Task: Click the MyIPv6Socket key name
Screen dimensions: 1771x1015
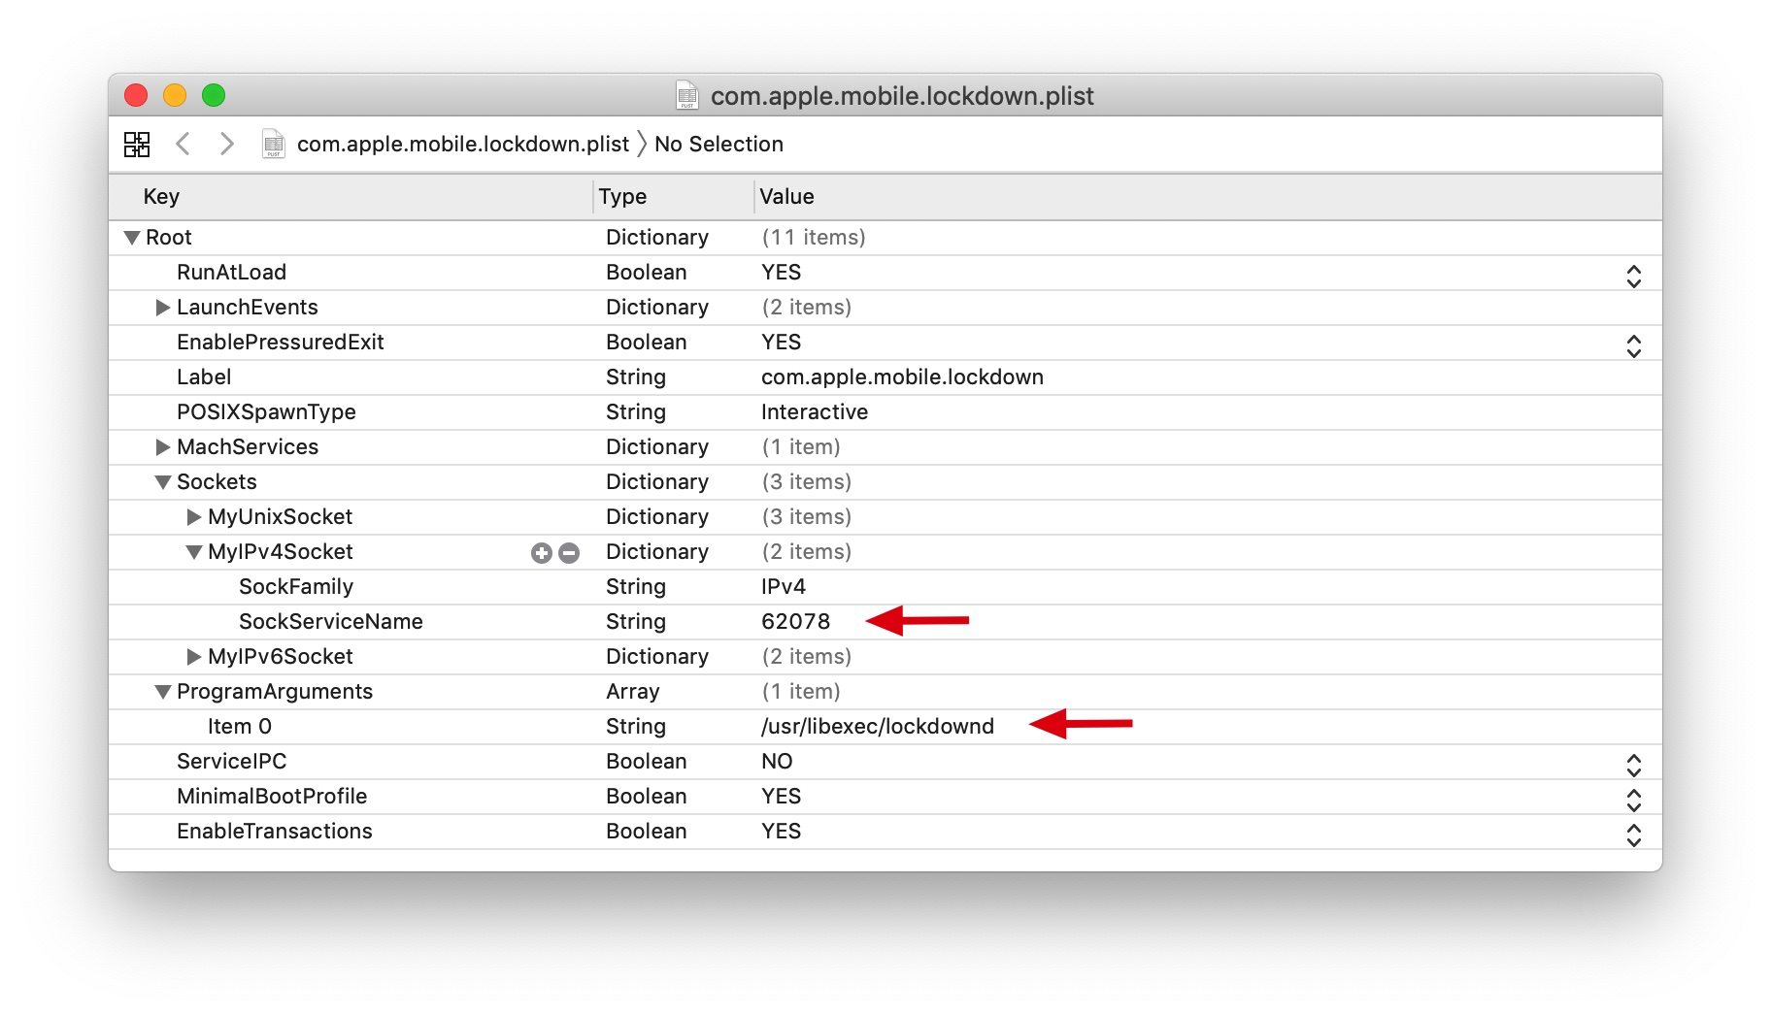Action: (281, 657)
